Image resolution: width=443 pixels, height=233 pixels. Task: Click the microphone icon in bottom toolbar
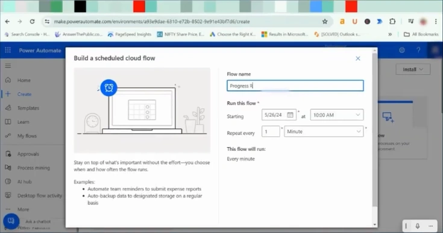coord(417,226)
